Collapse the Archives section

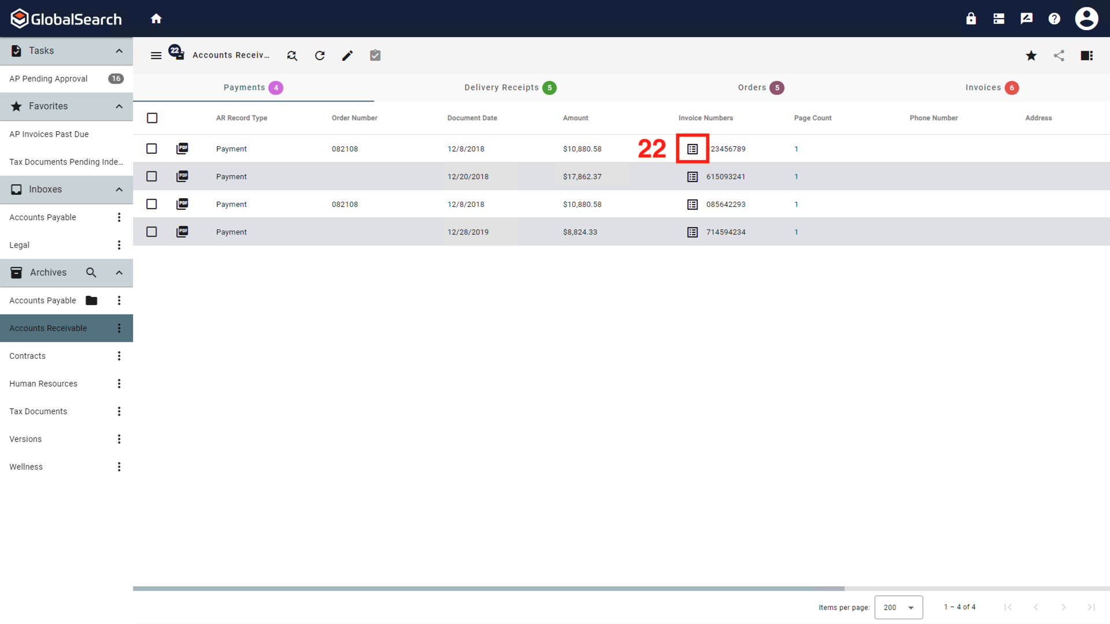pyautogui.click(x=119, y=272)
